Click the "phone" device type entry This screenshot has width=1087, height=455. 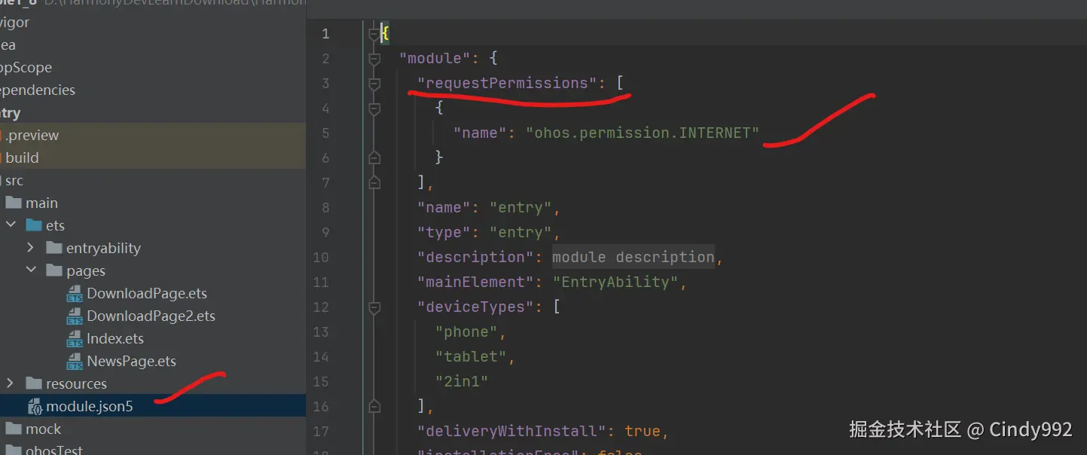point(467,332)
